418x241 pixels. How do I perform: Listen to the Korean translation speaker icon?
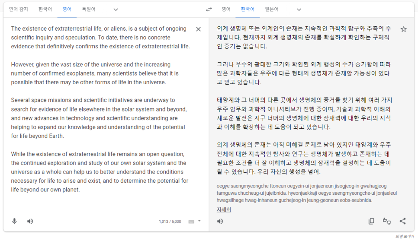220,221
